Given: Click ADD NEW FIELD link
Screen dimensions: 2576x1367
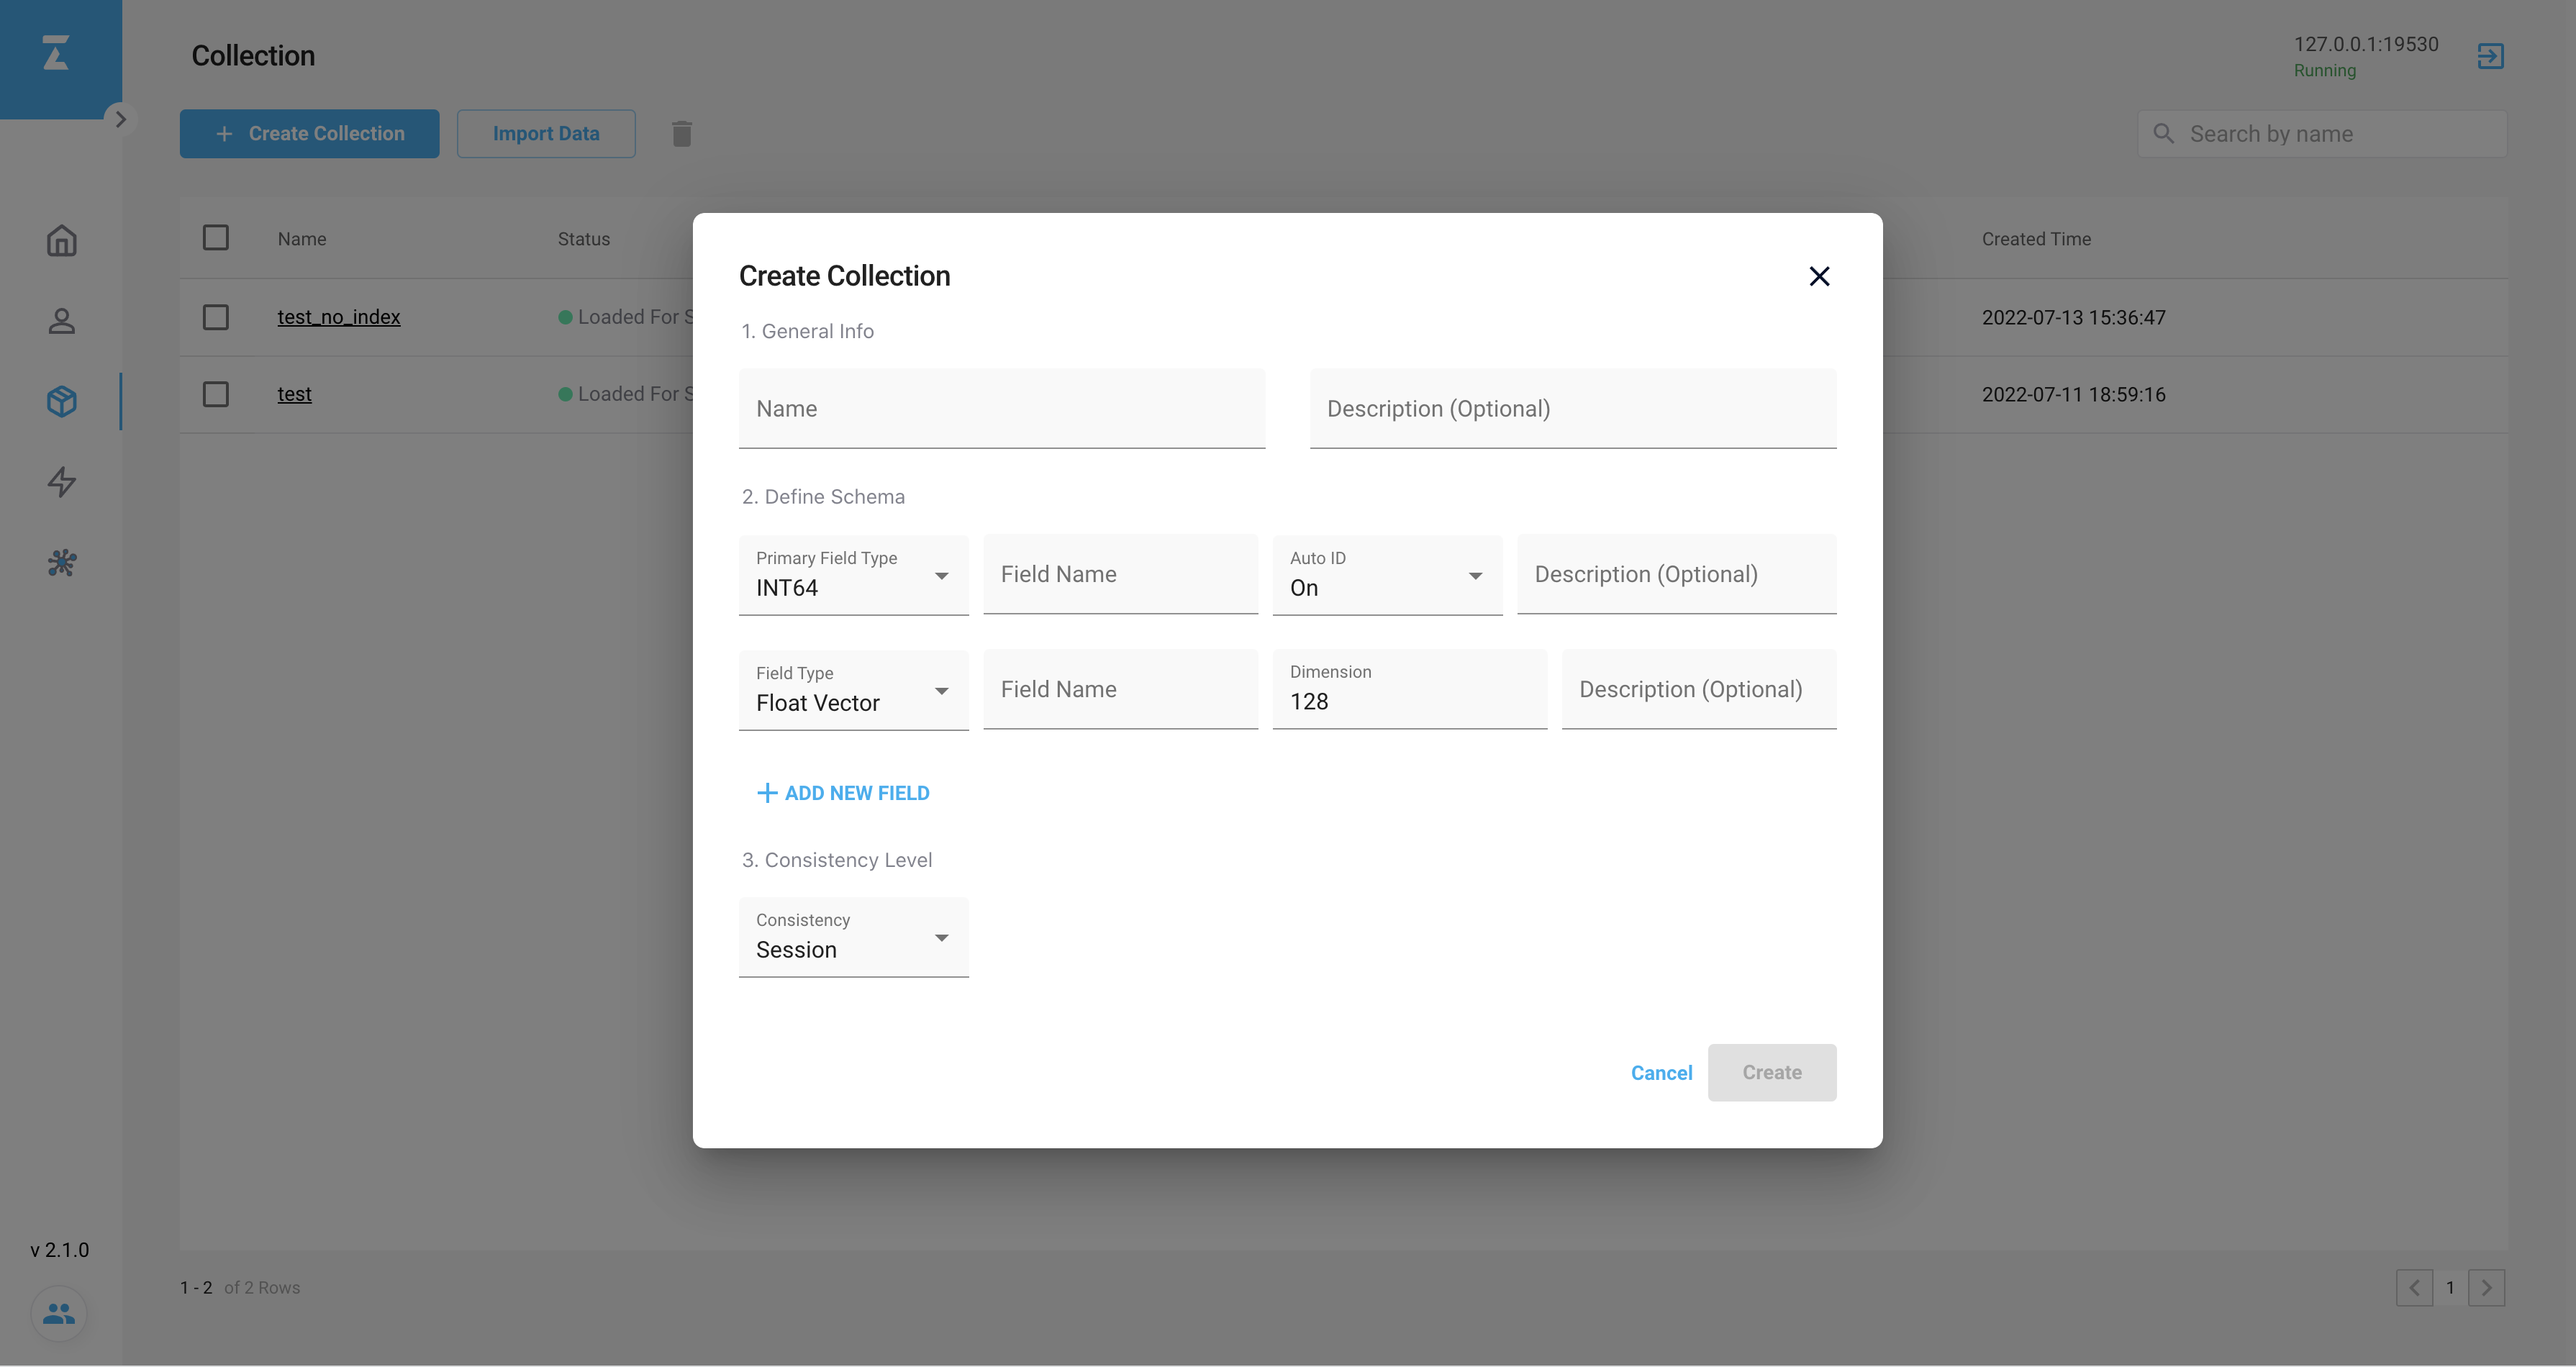Looking at the screenshot, I should point(844,793).
